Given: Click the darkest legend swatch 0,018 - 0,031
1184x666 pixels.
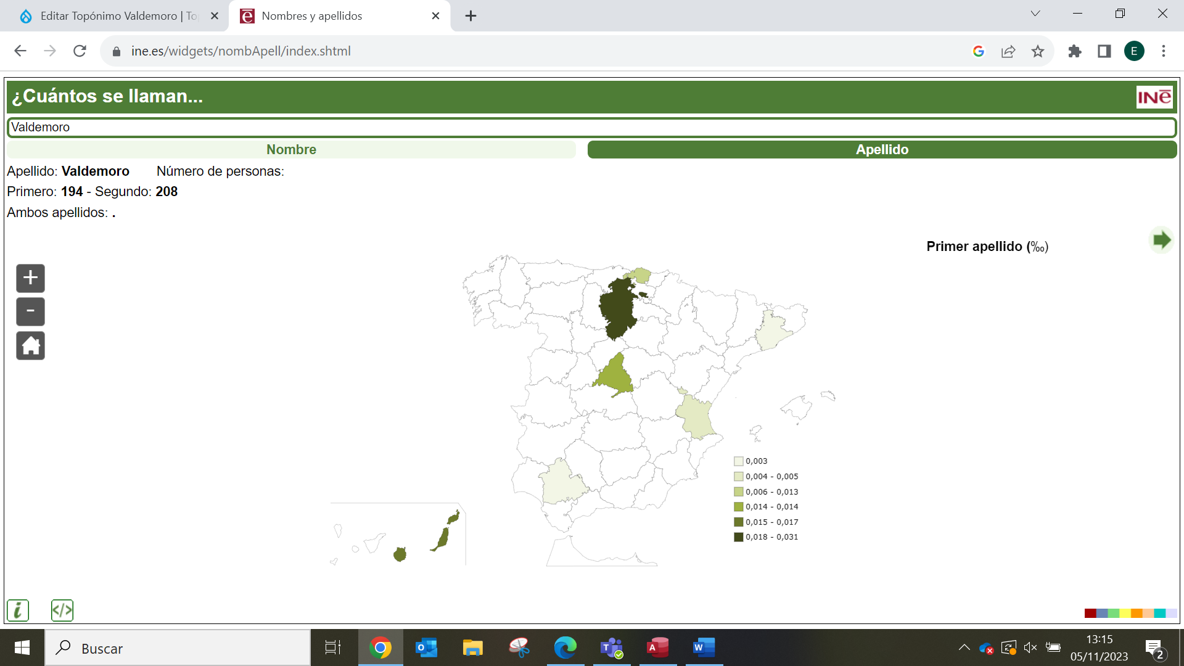Looking at the screenshot, I should click(738, 536).
